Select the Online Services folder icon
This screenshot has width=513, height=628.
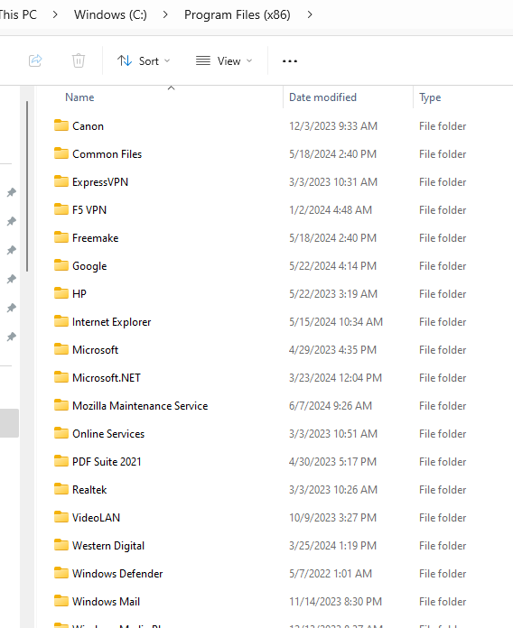(x=61, y=433)
